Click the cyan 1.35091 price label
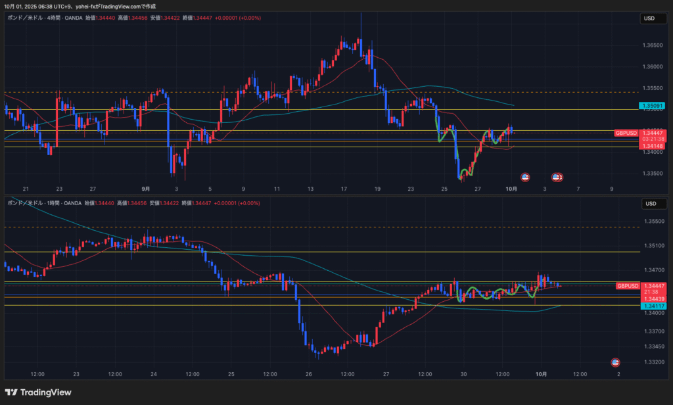The image size is (673, 405). tap(652, 105)
